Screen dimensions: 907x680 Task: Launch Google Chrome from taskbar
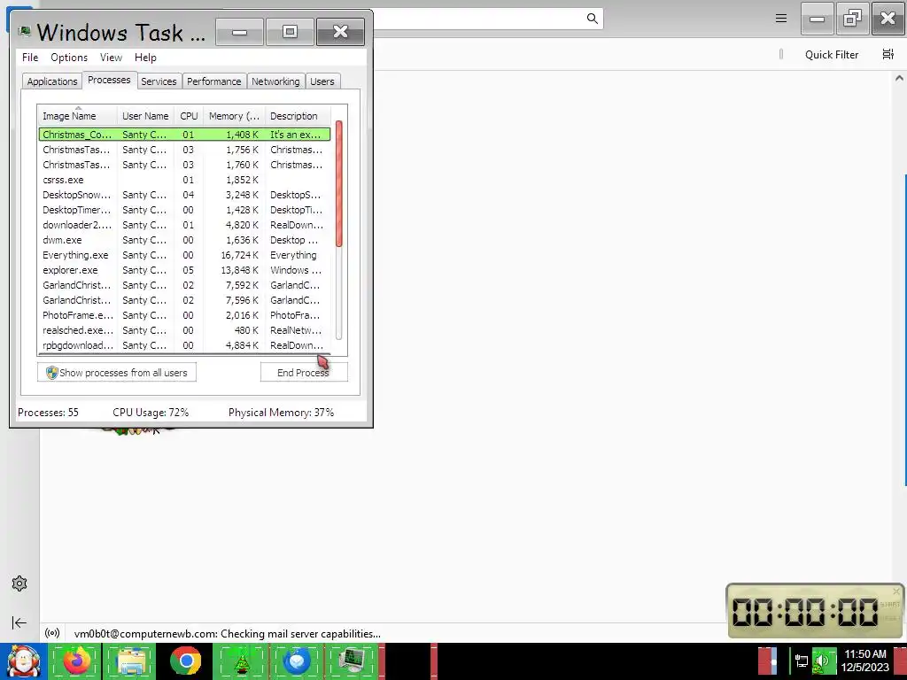186,661
